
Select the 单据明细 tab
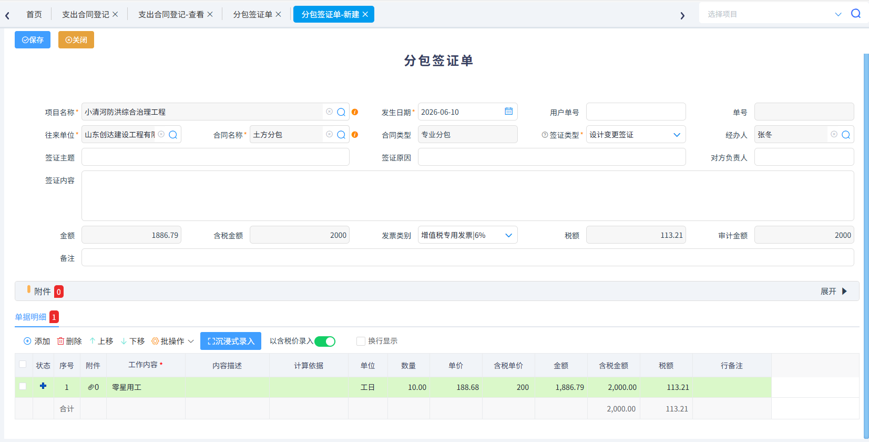(30, 317)
